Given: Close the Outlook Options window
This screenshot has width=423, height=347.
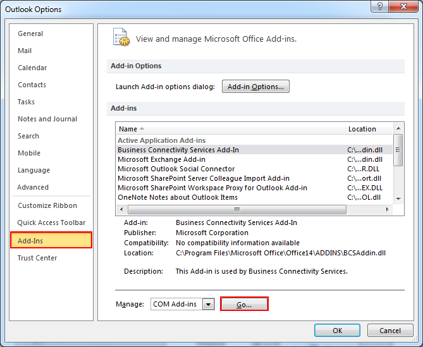Looking at the screenshot, I should tap(403, 6).
